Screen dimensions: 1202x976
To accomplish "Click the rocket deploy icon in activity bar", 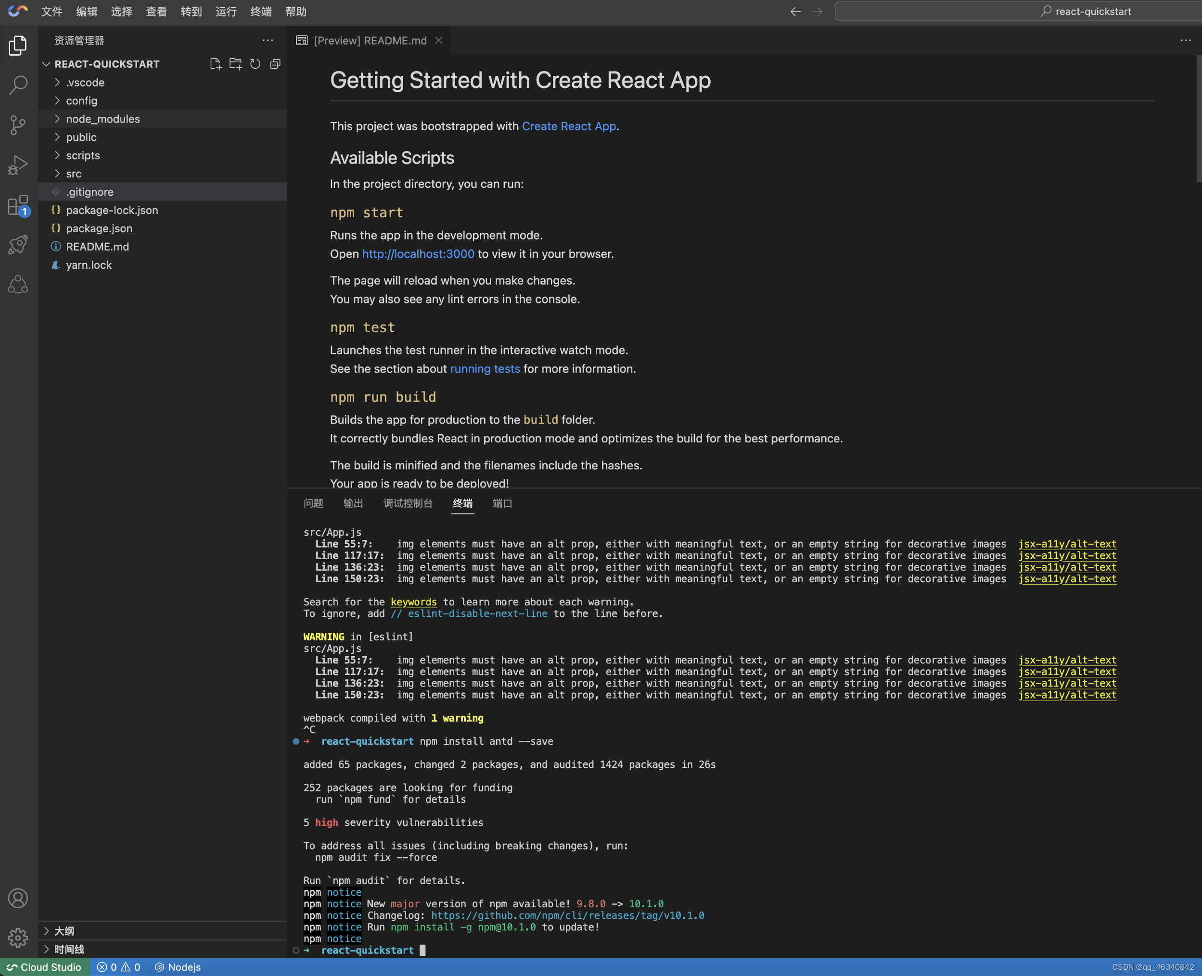I will point(18,245).
